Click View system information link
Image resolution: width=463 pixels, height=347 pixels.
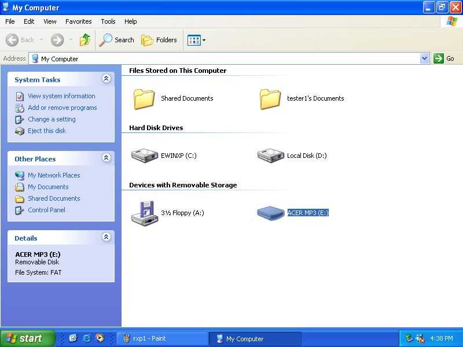pos(61,96)
